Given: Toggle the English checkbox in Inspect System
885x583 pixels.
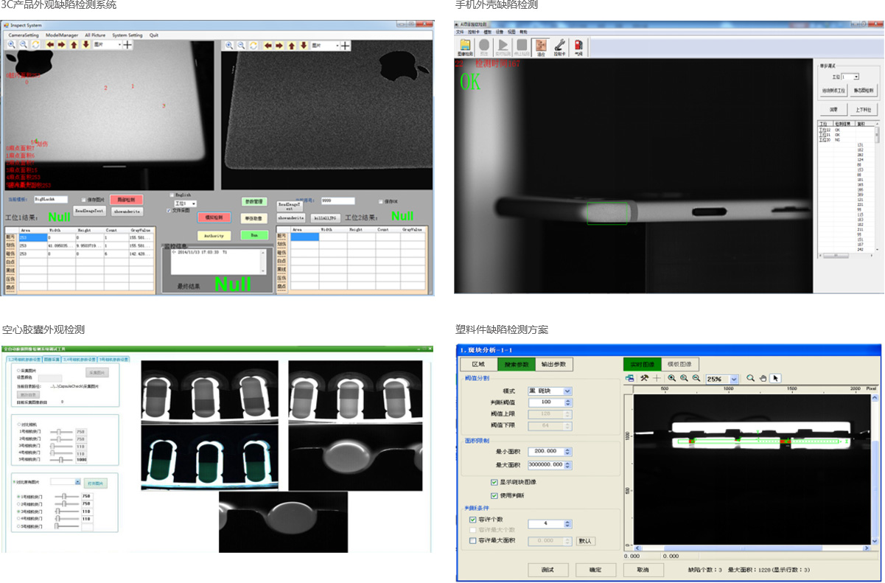Looking at the screenshot, I should [172, 195].
